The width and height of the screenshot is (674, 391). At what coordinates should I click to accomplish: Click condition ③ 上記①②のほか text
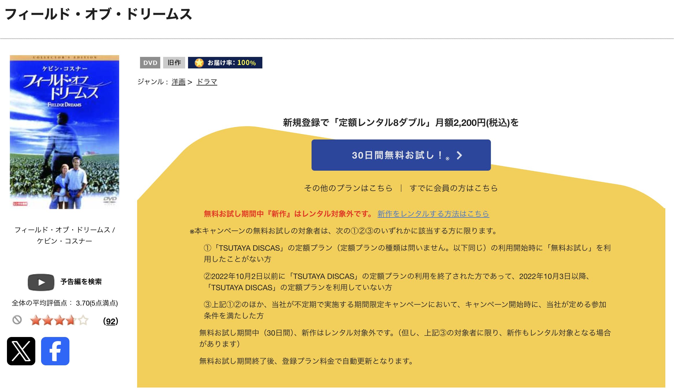(405, 310)
